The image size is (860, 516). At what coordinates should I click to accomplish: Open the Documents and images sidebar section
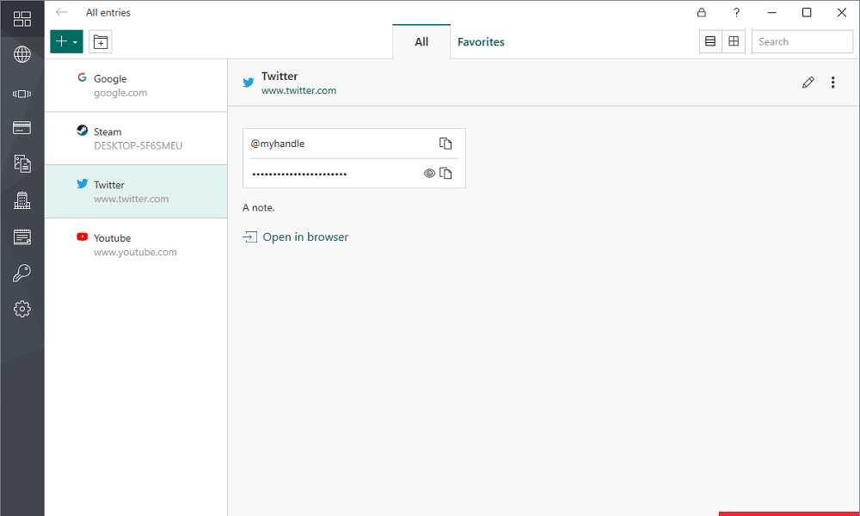pyautogui.click(x=22, y=163)
